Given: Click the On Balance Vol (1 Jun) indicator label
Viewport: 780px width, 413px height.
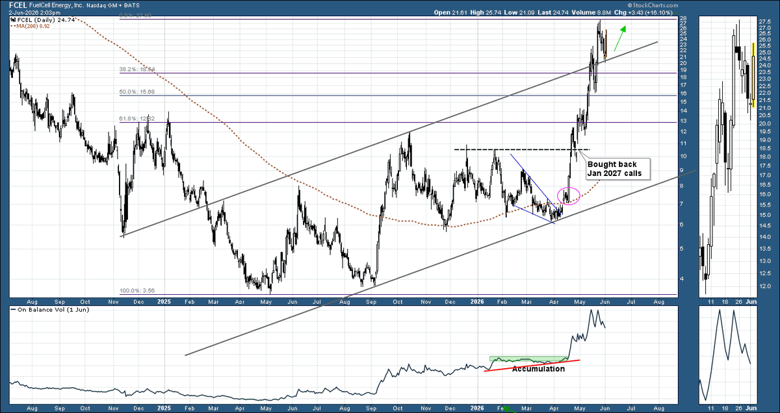Looking at the screenshot, I should 52,310.
